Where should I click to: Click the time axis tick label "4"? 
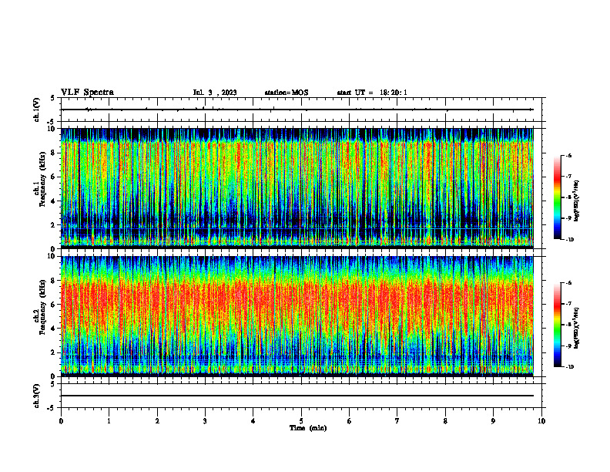pyautogui.click(x=253, y=421)
